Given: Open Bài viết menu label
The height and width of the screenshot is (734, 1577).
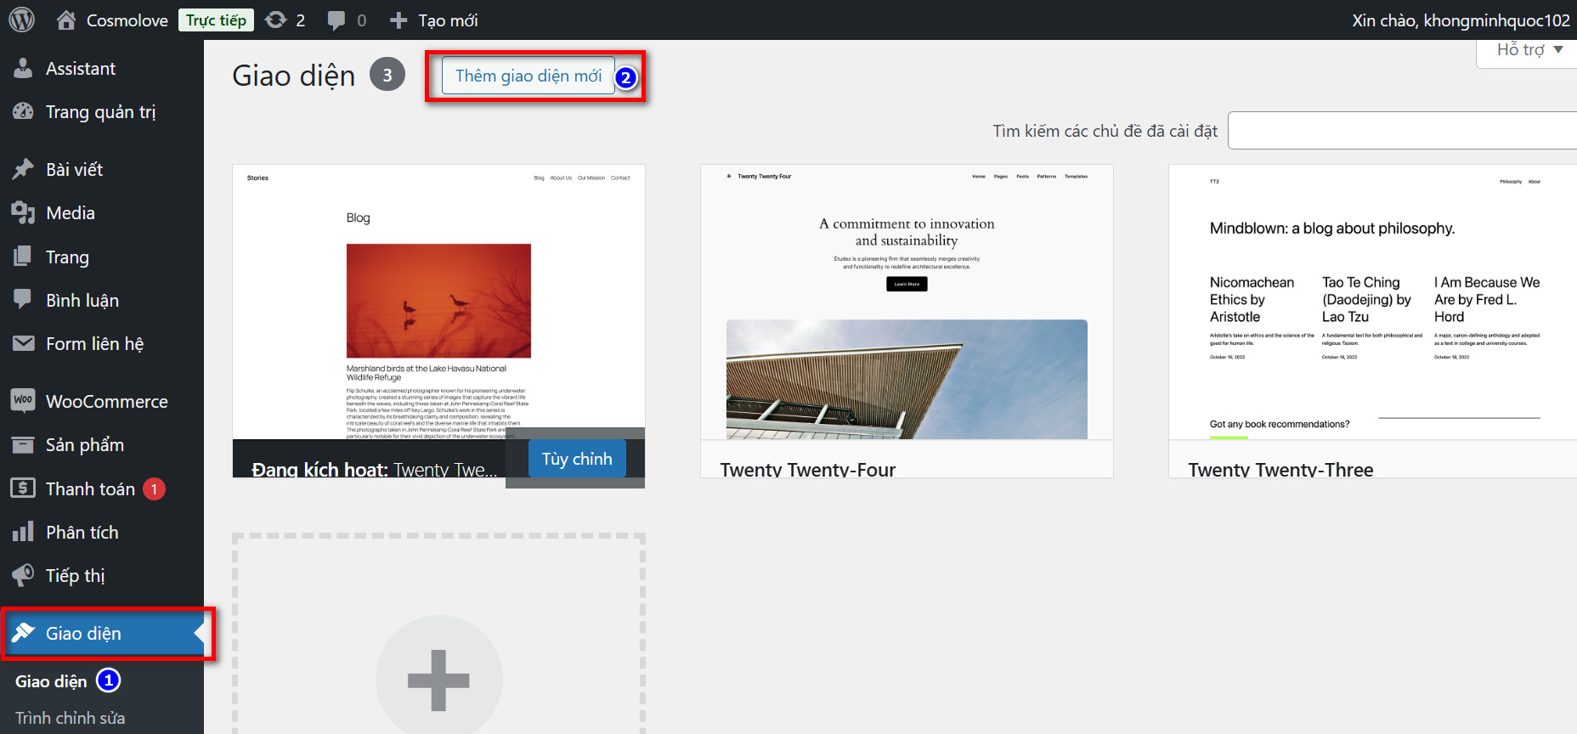Looking at the screenshot, I should 74,169.
